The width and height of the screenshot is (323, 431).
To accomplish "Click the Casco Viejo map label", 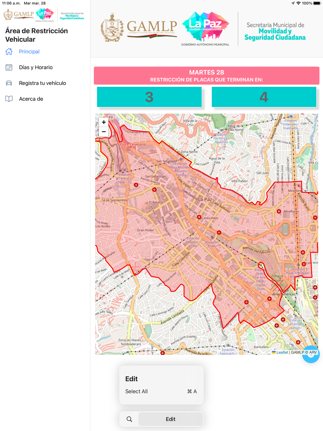I will pyautogui.click(x=210, y=218).
